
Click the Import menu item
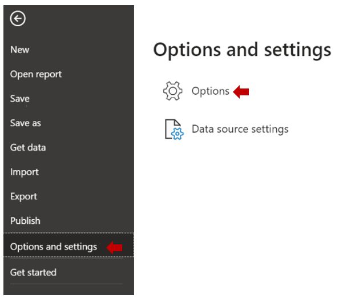[25, 172]
